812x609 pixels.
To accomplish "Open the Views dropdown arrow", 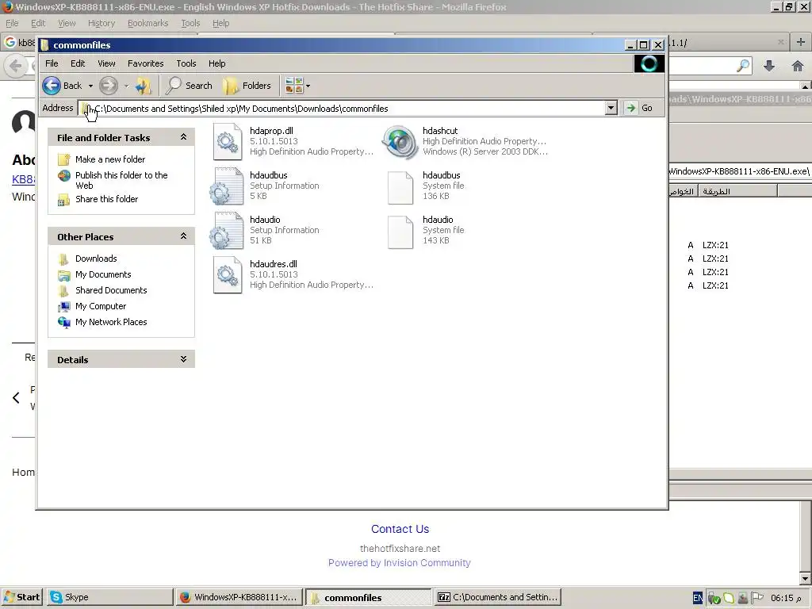I will (x=308, y=86).
